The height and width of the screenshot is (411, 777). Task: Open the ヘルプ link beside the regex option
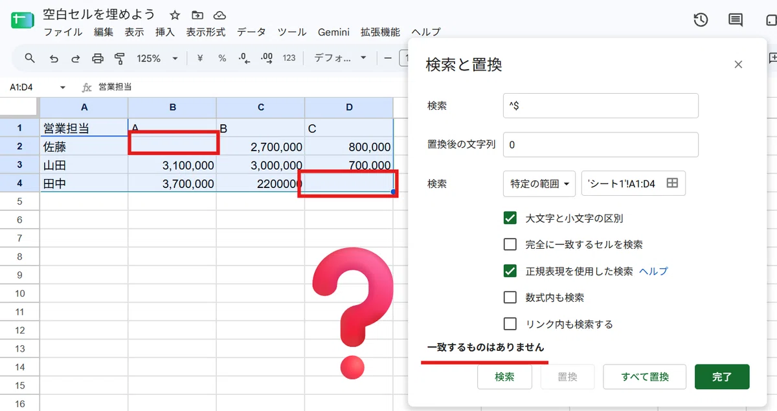653,271
